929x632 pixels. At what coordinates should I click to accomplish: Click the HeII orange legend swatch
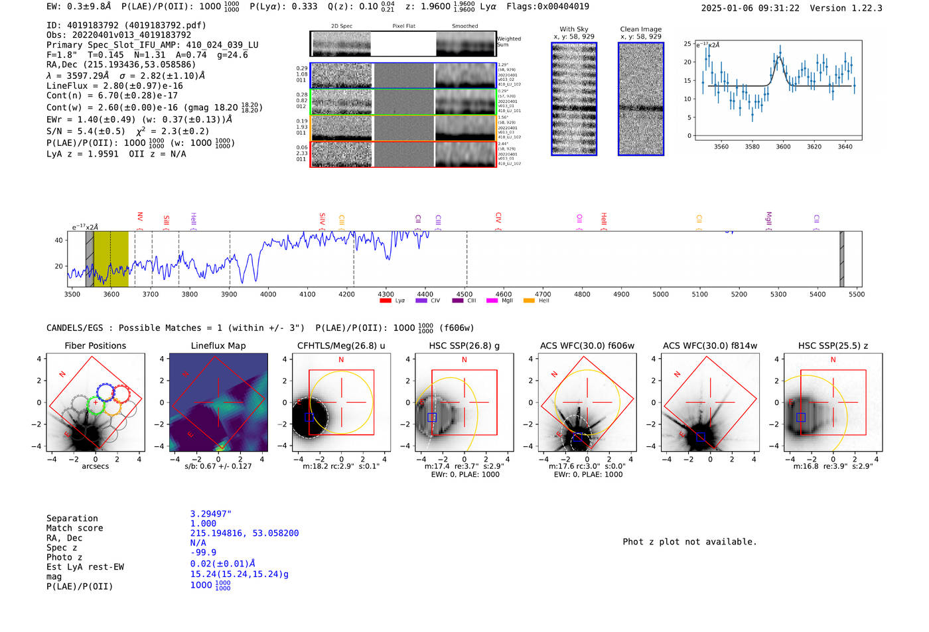click(529, 301)
